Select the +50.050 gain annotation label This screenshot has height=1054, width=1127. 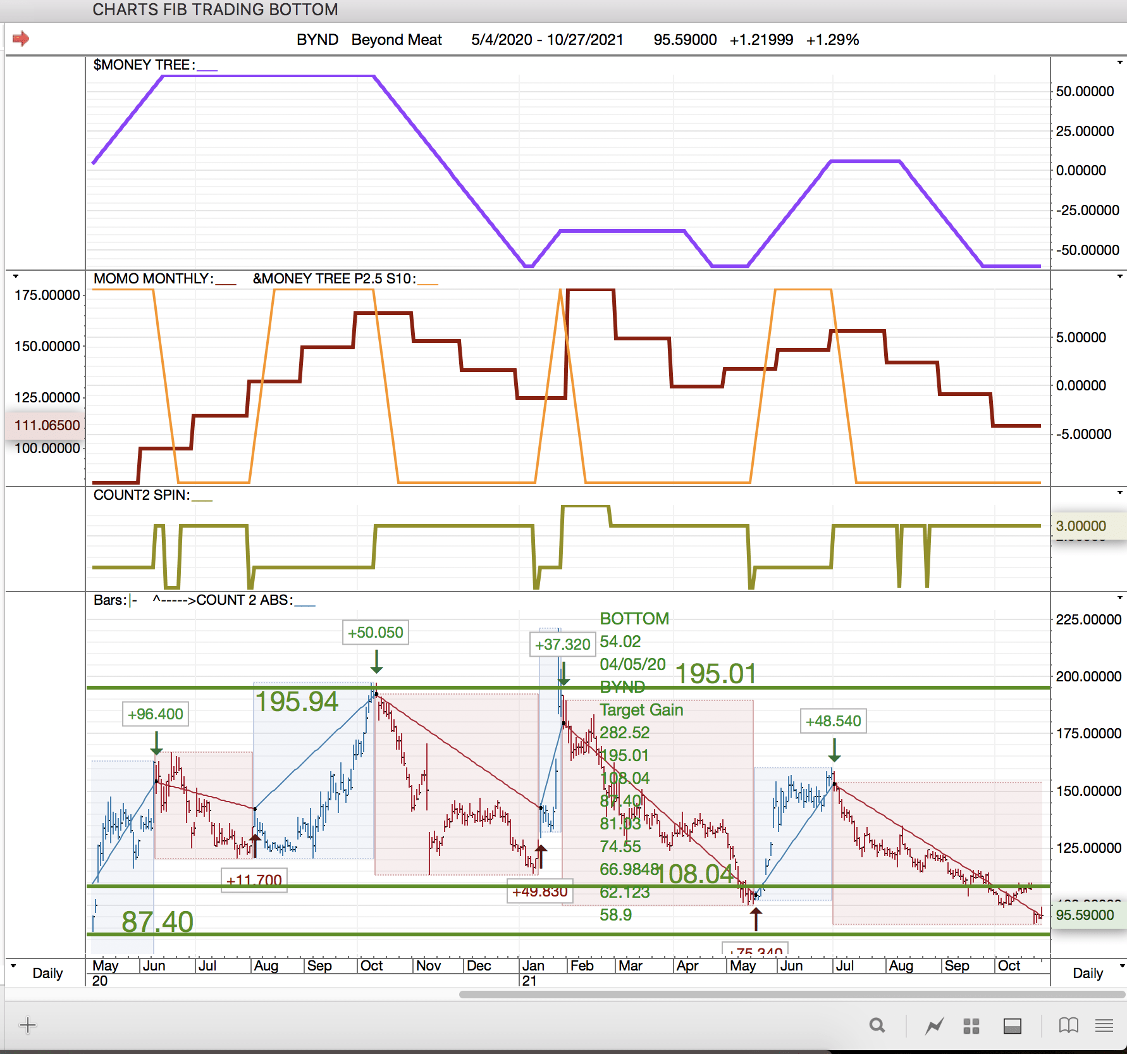tap(376, 633)
